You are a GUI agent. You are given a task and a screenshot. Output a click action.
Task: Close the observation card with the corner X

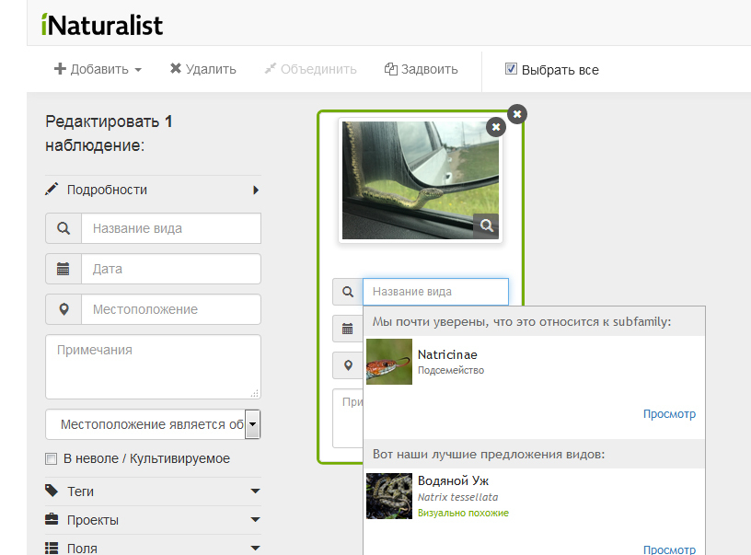[517, 114]
